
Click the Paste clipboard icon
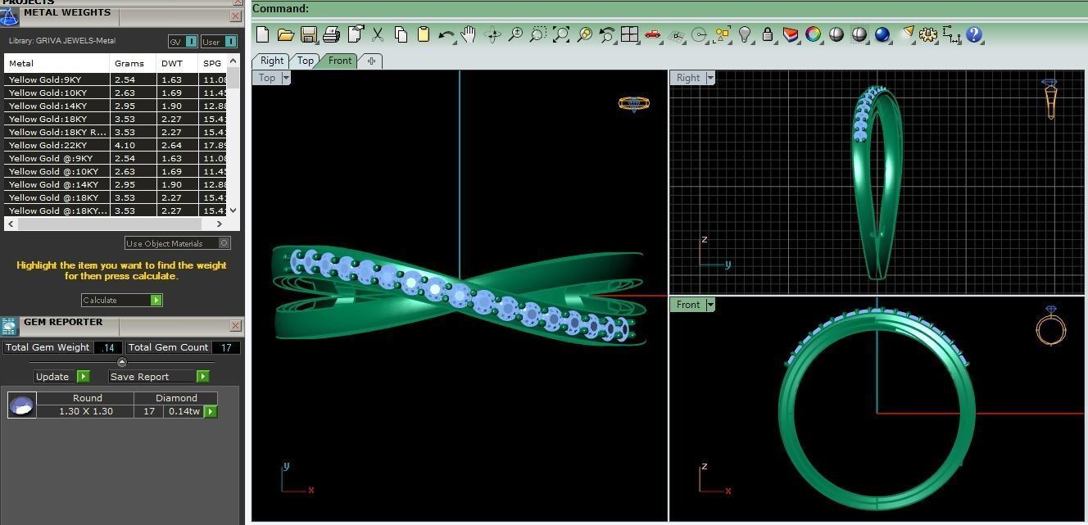(x=424, y=34)
